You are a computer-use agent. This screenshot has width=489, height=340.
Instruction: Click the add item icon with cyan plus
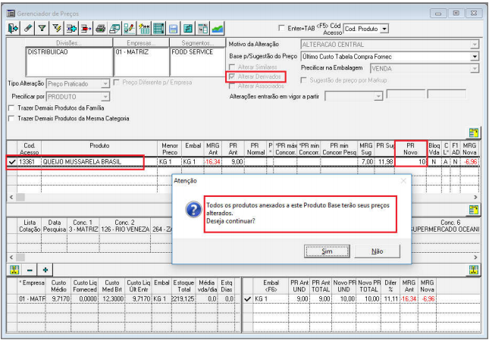[71, 29]
